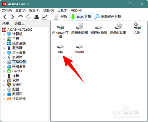The height and width of the screenshot is (122, 148).
Task: Select 性能测试 in the tree
Action: point(16,99)
